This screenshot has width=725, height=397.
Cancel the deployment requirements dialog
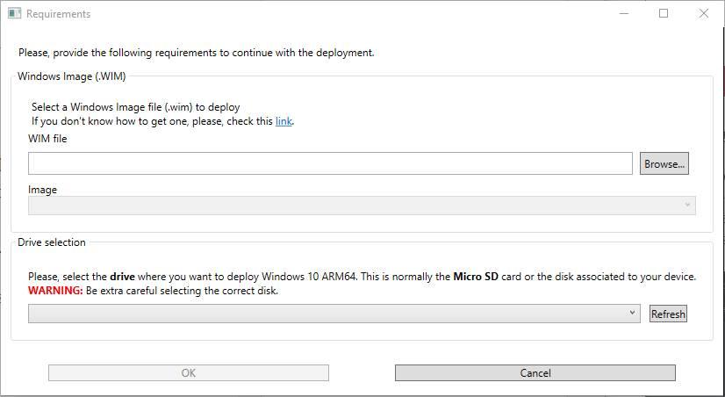pyautogui.click(x=535, y=373)
